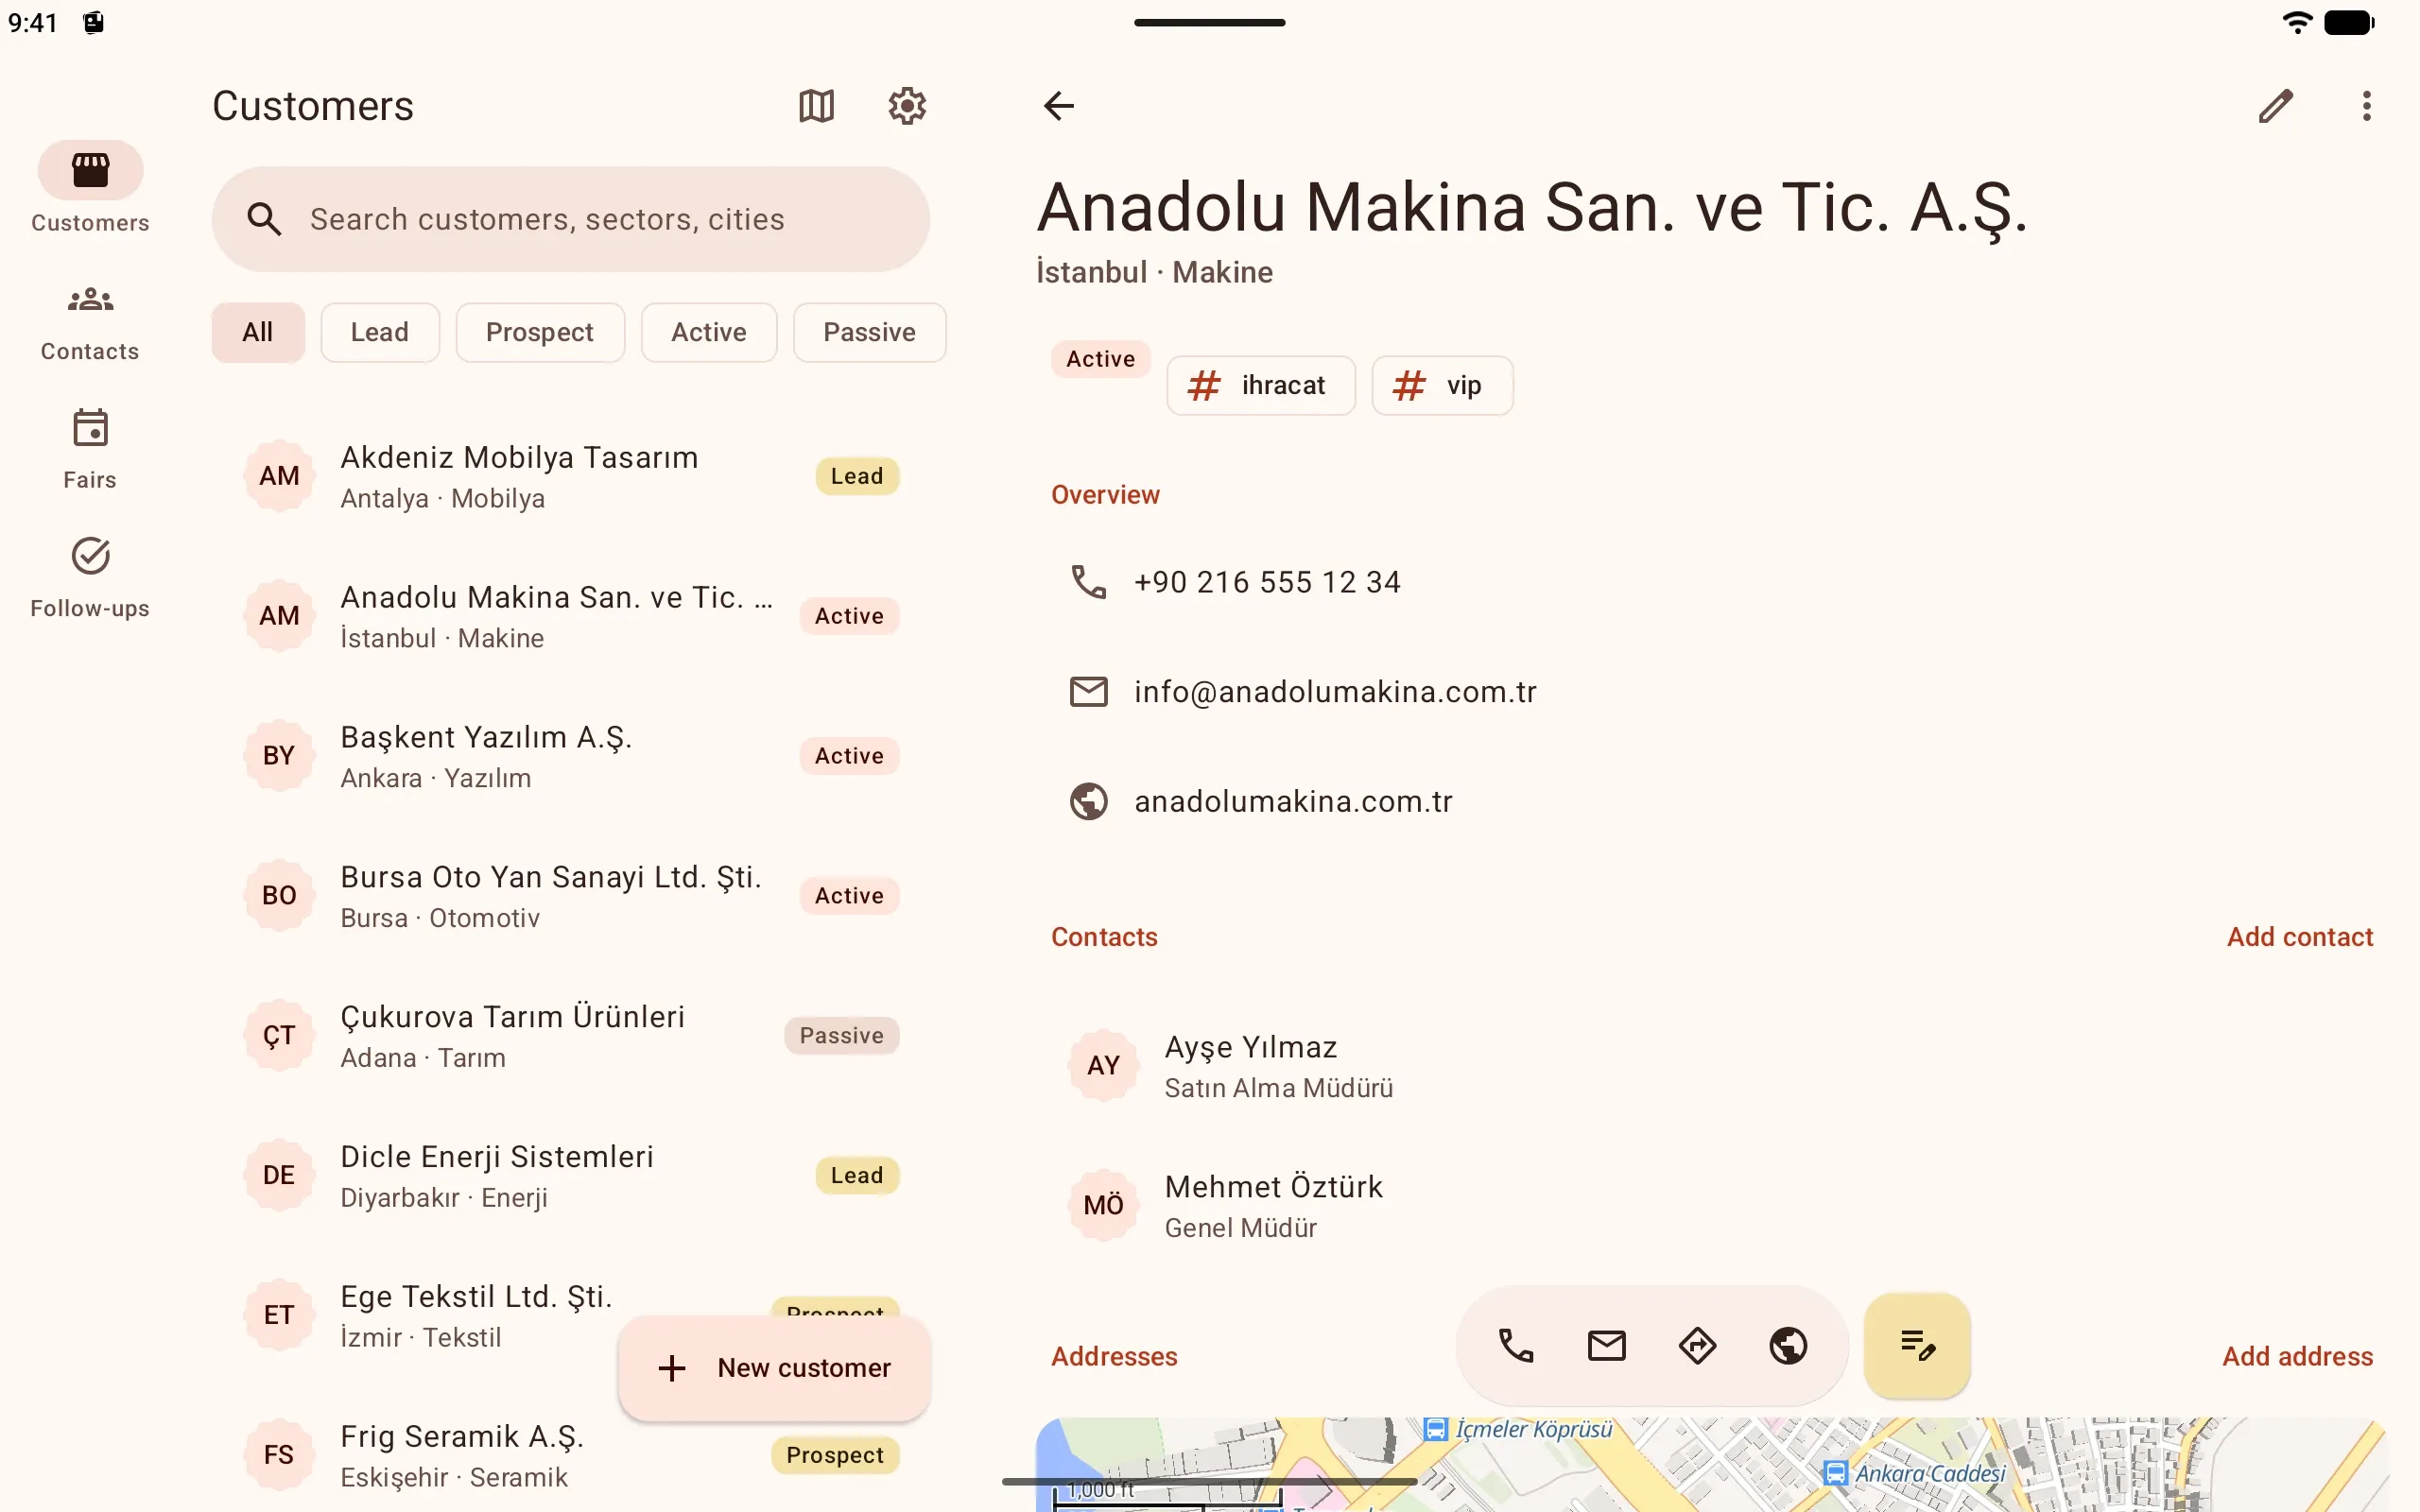Screen dimensions: 2420x1512
Task: Tap the ihracat tag chip
Action: 1261,385
